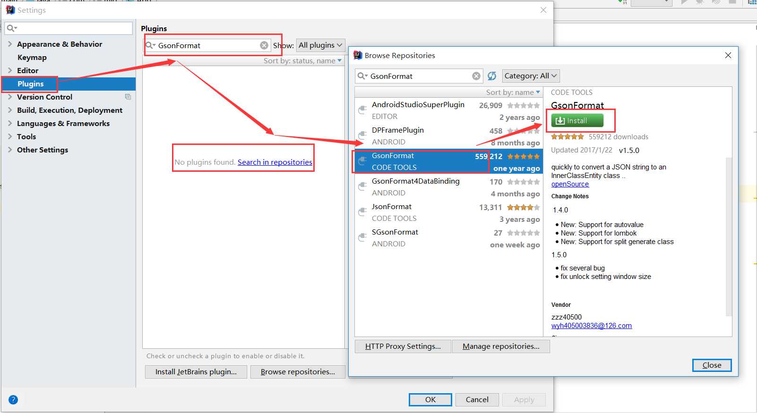This screenshot has width=757, height=413.
Task: Clear the GsonFormat search in Plugins panel
Action: coord(264,45)
